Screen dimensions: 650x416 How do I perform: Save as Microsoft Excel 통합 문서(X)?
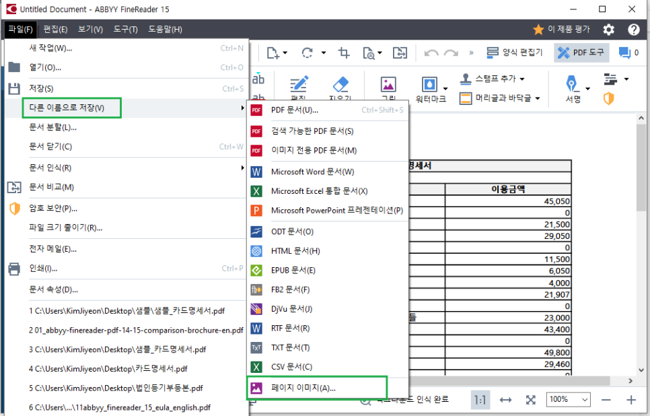click(x=328, y=190)
